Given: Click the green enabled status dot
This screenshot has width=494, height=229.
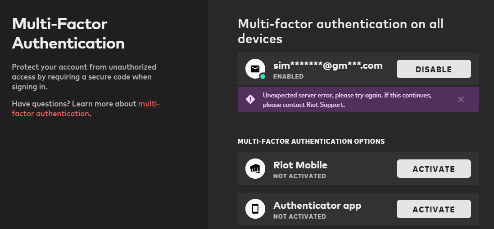Looking at the screenshot, I should (263, 76).
